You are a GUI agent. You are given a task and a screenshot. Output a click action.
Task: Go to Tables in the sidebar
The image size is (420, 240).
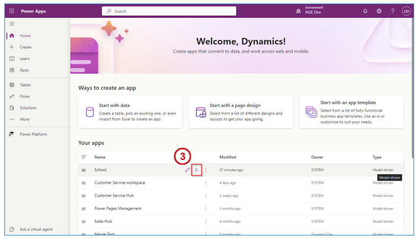[25, 85]
